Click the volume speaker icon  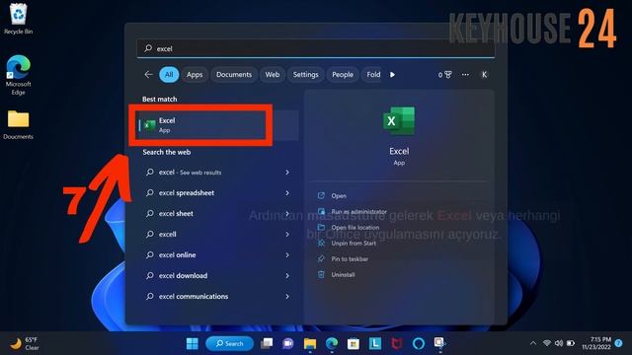click(x=559, y=343)
